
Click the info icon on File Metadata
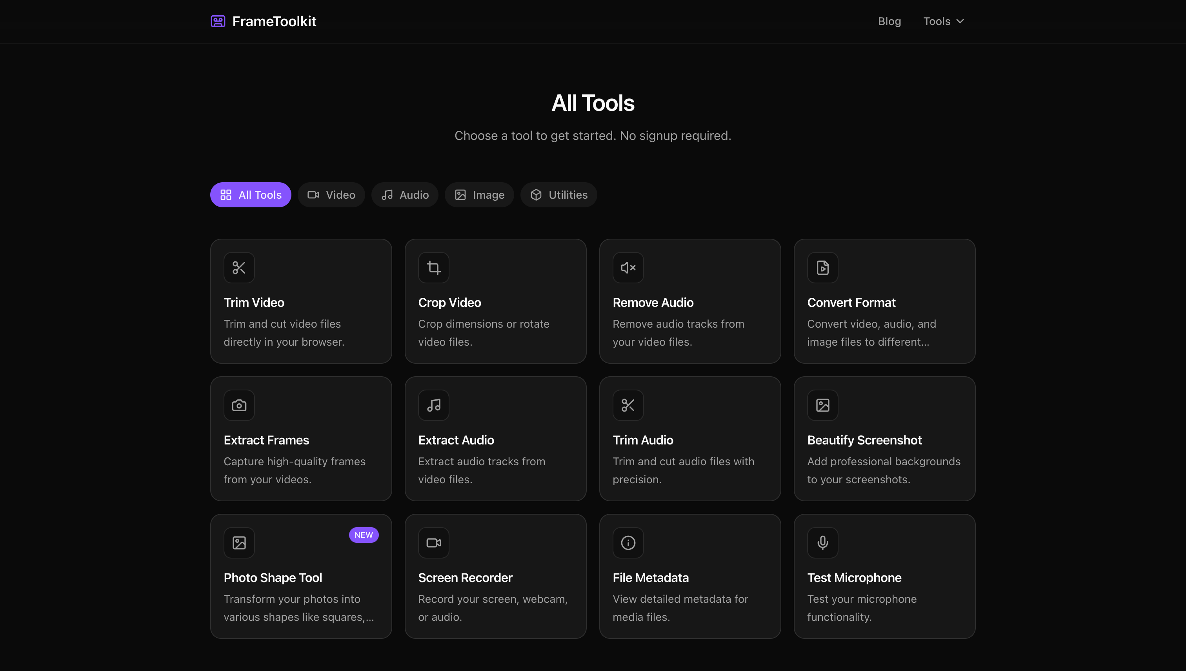(628, 542)
